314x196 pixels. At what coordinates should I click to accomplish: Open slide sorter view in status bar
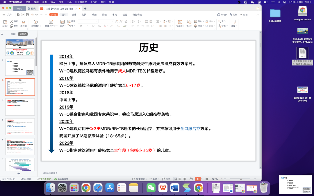pyautogui.click(x=180, y=179)
